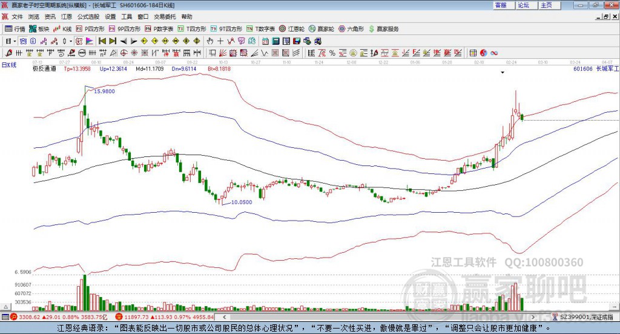620x334 pixels.
Task: Open the 公式选股 menu
Action: click(x=88, y=16)
